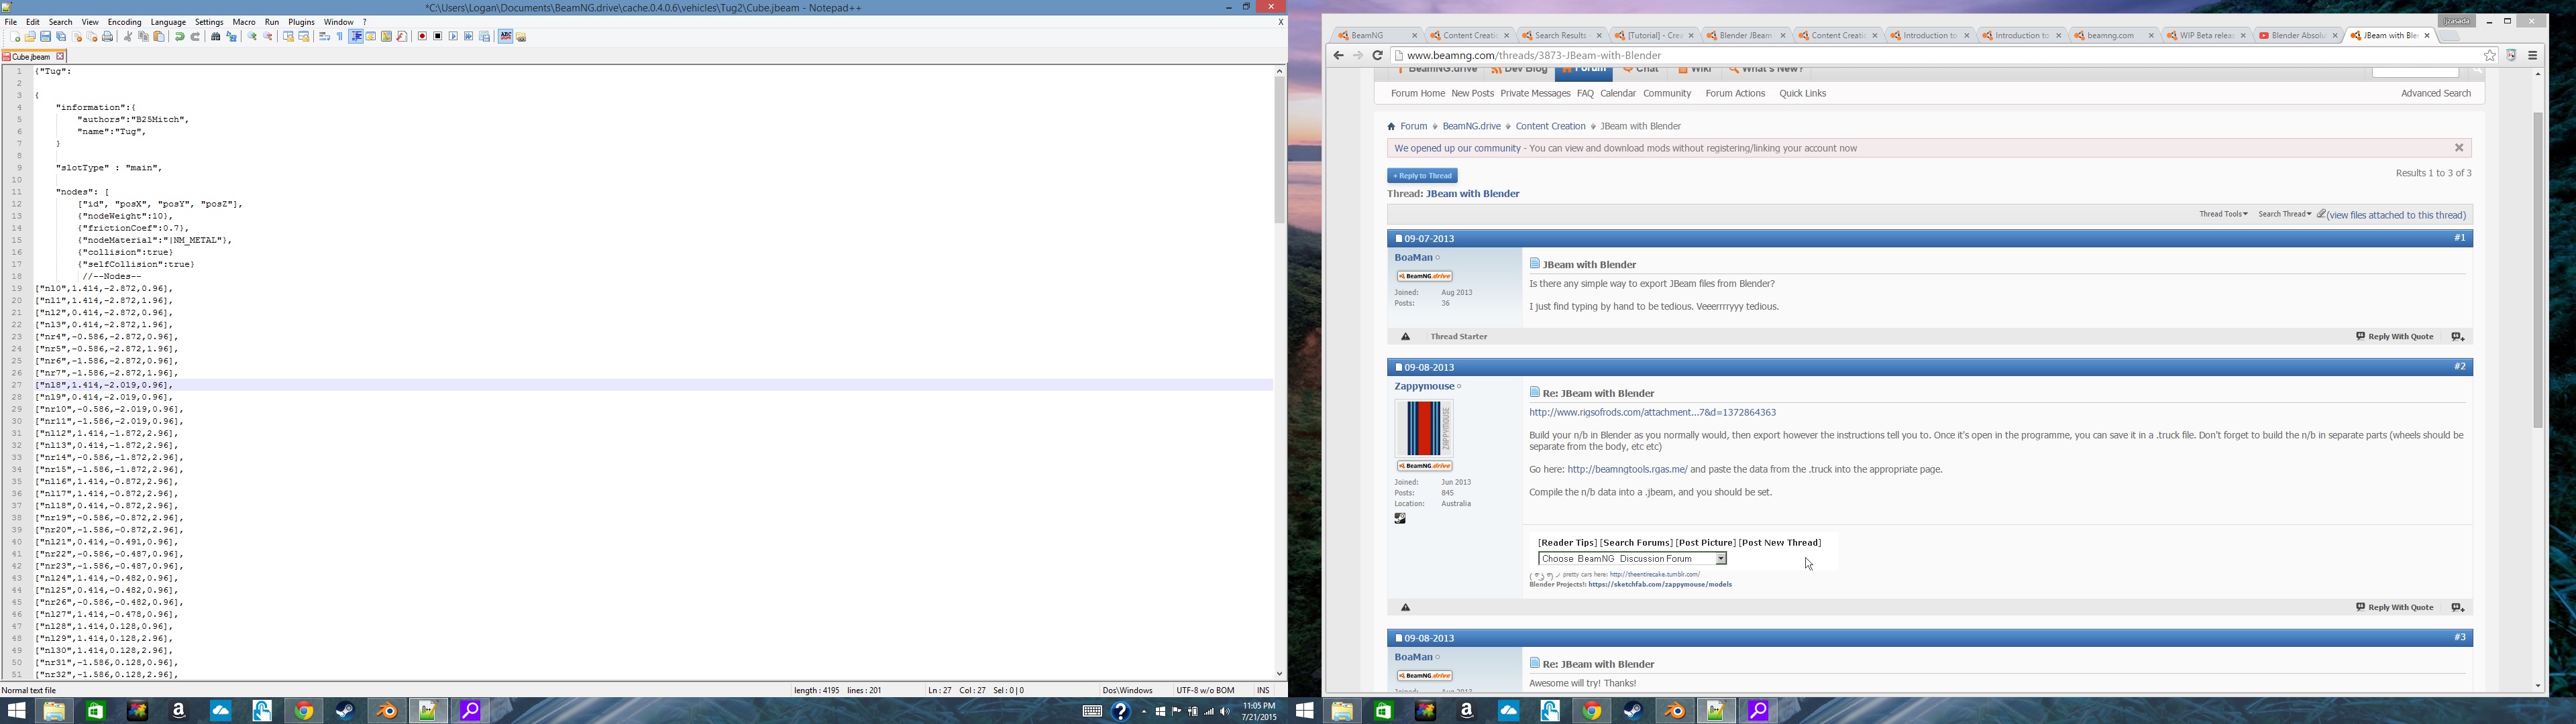Open the Language menu in Notepad++
Image resolution: width=2576 pixels, height=724 pixels.
coord(168,22)
